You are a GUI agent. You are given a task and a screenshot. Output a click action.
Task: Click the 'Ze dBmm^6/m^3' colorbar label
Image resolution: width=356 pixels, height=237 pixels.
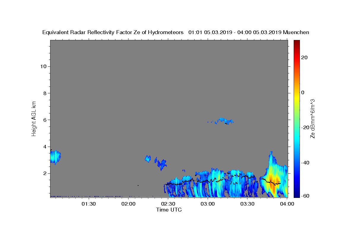(x=312, y=118)
